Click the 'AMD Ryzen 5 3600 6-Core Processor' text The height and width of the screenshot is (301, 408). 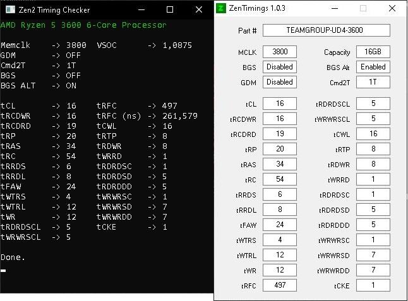pyautogui.click(x=83, y=25)
